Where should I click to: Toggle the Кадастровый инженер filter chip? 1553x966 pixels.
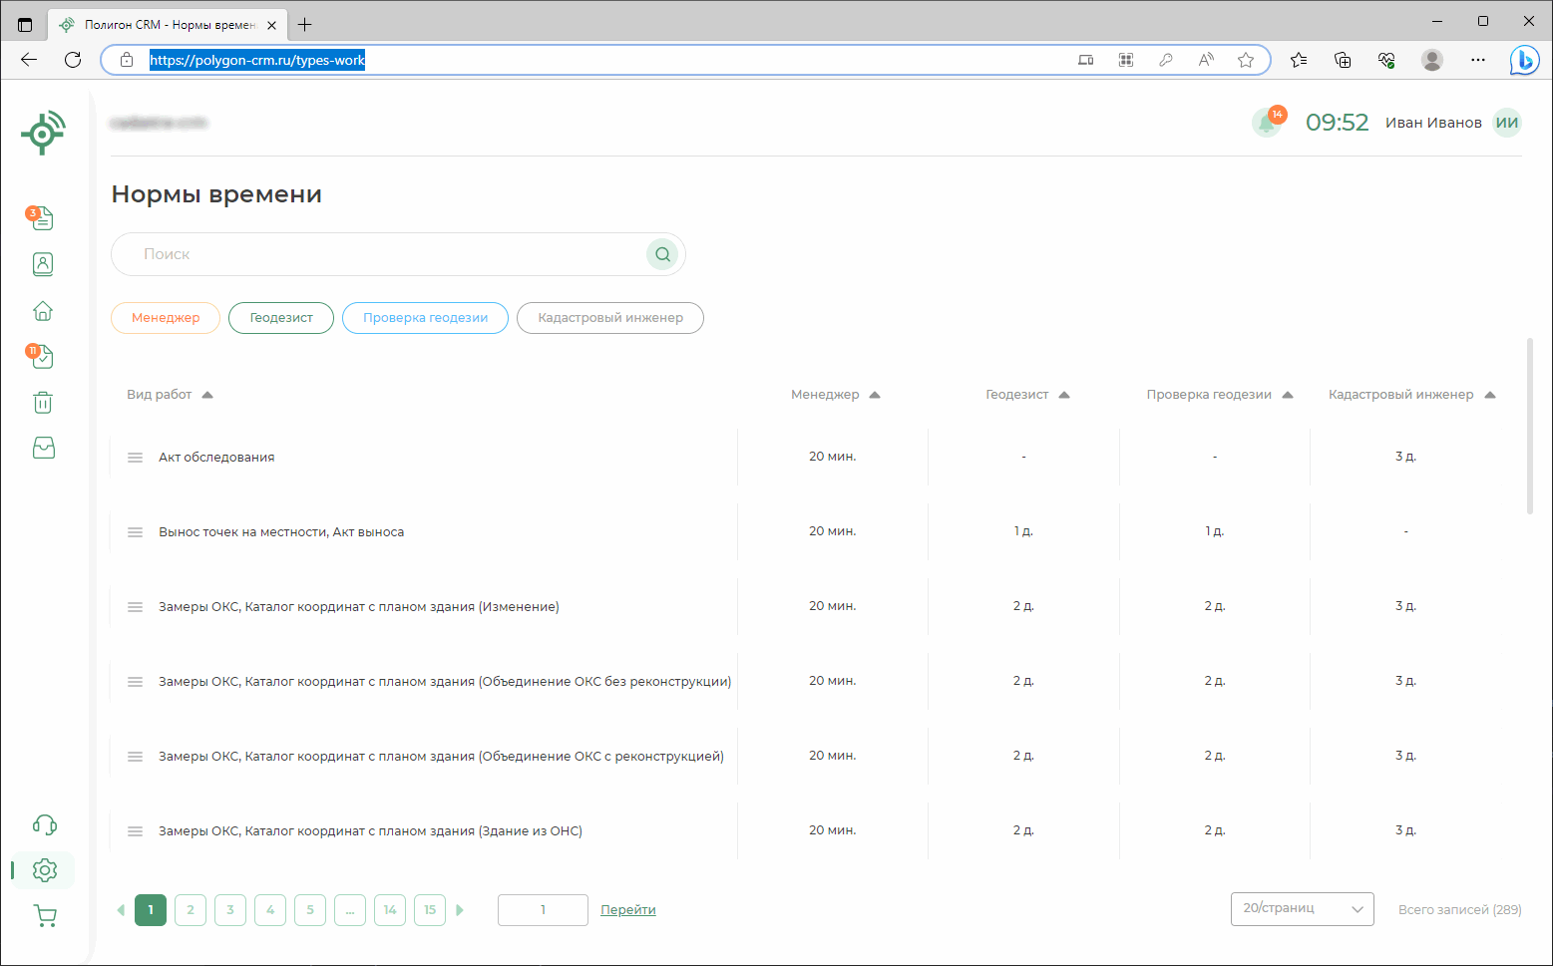(x=610, y=318)
